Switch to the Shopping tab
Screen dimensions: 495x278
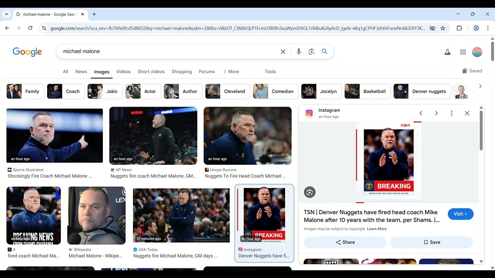tap(182, 71)
